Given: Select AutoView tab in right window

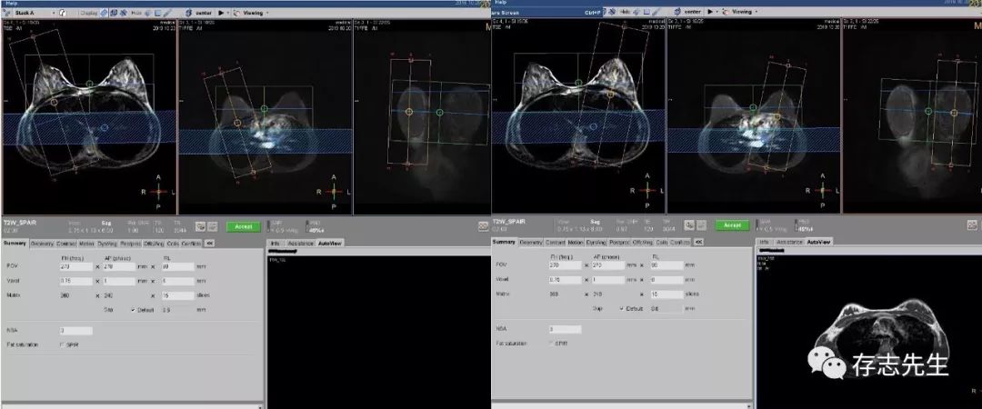Looking at the screenshot, I should 820,242.
